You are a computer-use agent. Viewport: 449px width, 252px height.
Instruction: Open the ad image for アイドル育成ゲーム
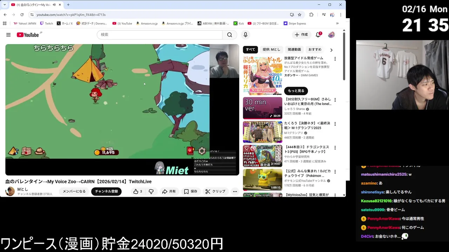(263, 75)
